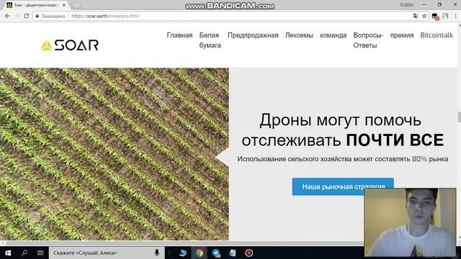Focus the address bar URL
461x259 pixels.
pos(105,16)
